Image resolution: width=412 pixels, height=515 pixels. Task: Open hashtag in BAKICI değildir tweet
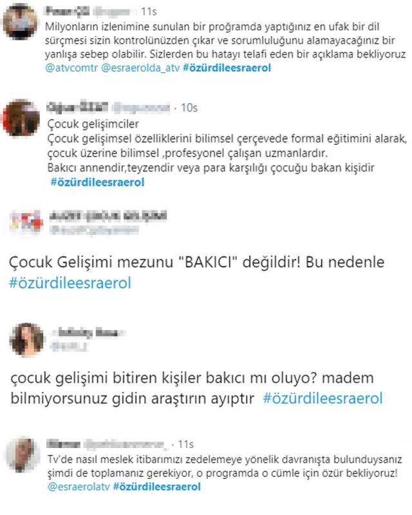(x=70, y=283)
